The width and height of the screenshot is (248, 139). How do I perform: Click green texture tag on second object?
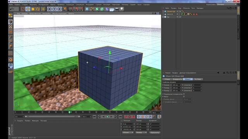tap(183, 14)
